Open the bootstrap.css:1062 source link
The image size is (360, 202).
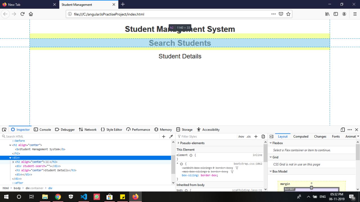pos(248,164)
